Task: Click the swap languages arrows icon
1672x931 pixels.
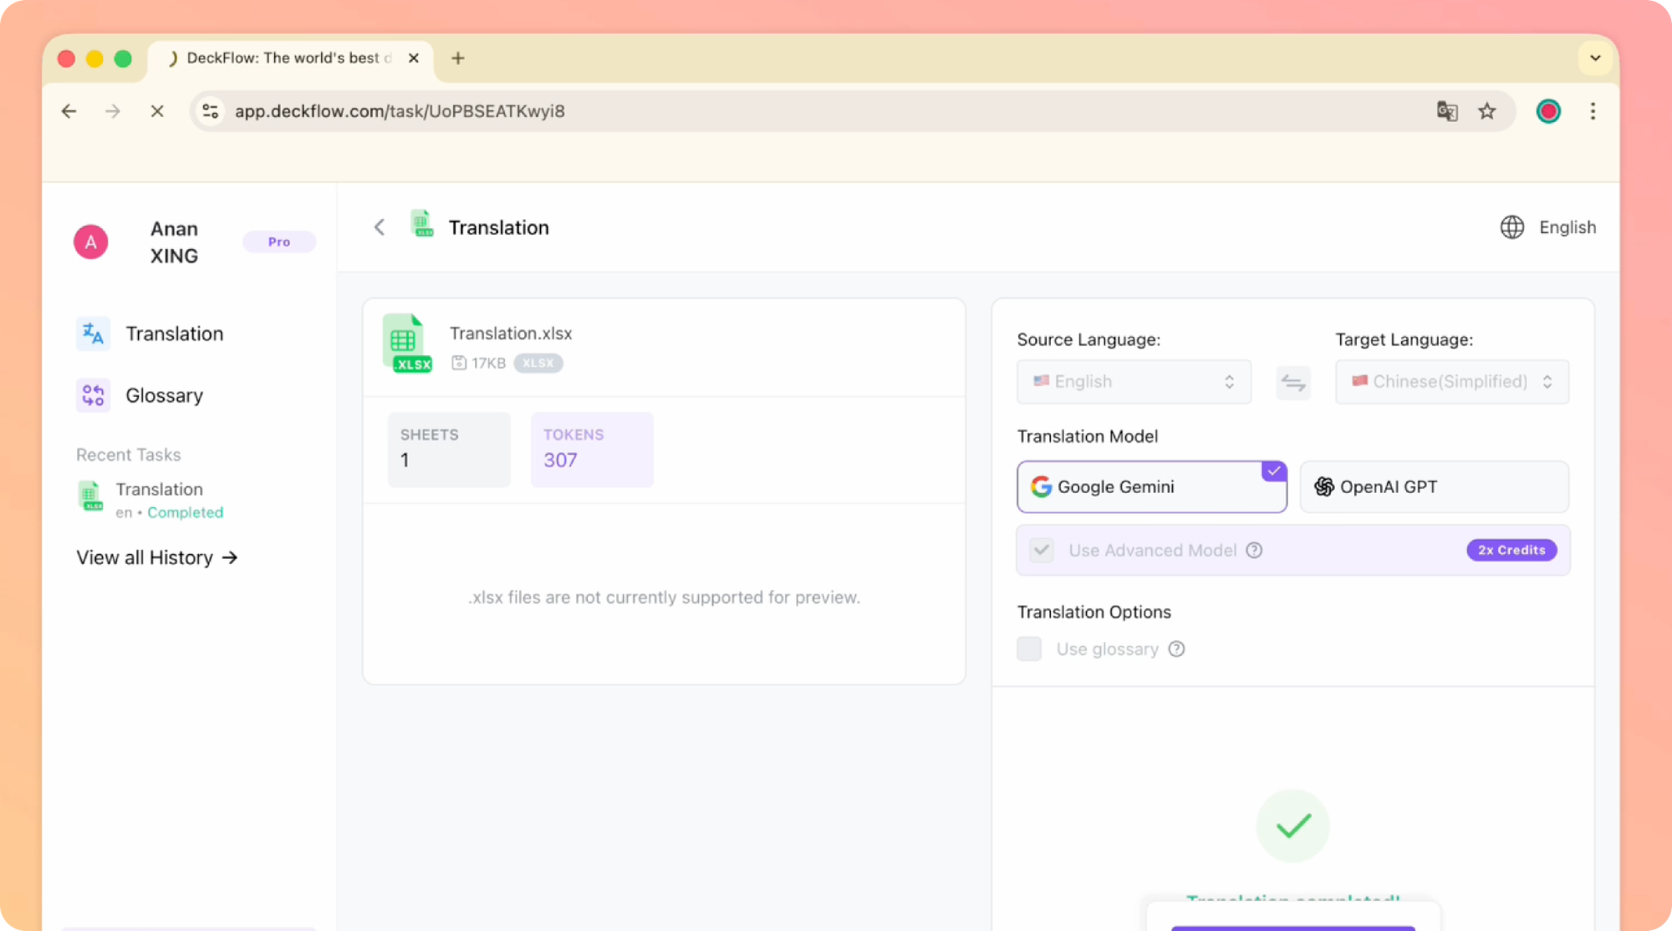Action: click(x=1292, y=383)
